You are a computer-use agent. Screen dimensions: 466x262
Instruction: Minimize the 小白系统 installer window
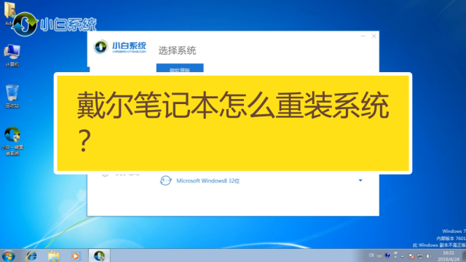[x=363, y=36]
